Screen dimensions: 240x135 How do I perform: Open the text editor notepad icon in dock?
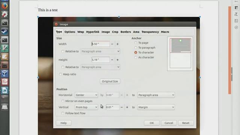coord(4,57)
